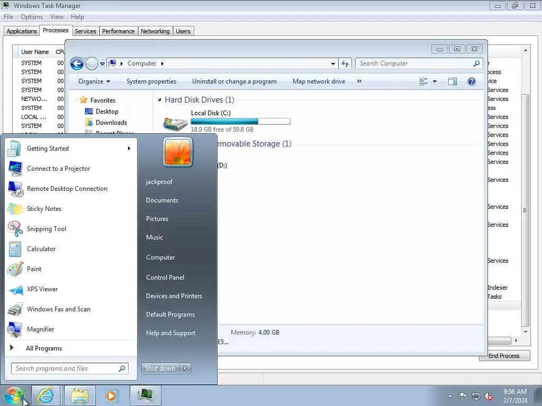Screen dimensions: 542x406
Task: Open Internet Explorer from taskbar
Action: coord(46,395)
